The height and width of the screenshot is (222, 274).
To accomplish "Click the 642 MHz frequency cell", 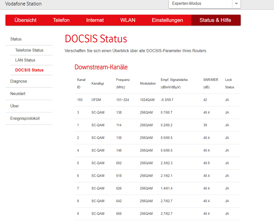I will tap(119, 201).
